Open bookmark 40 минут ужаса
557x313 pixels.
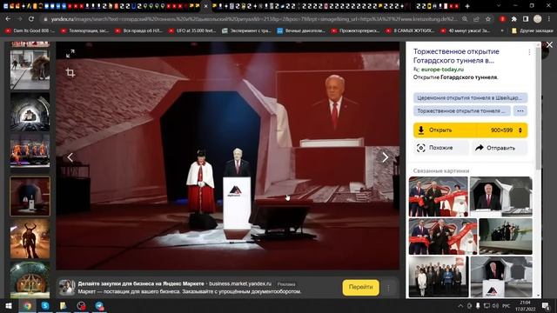pos(466,31)
